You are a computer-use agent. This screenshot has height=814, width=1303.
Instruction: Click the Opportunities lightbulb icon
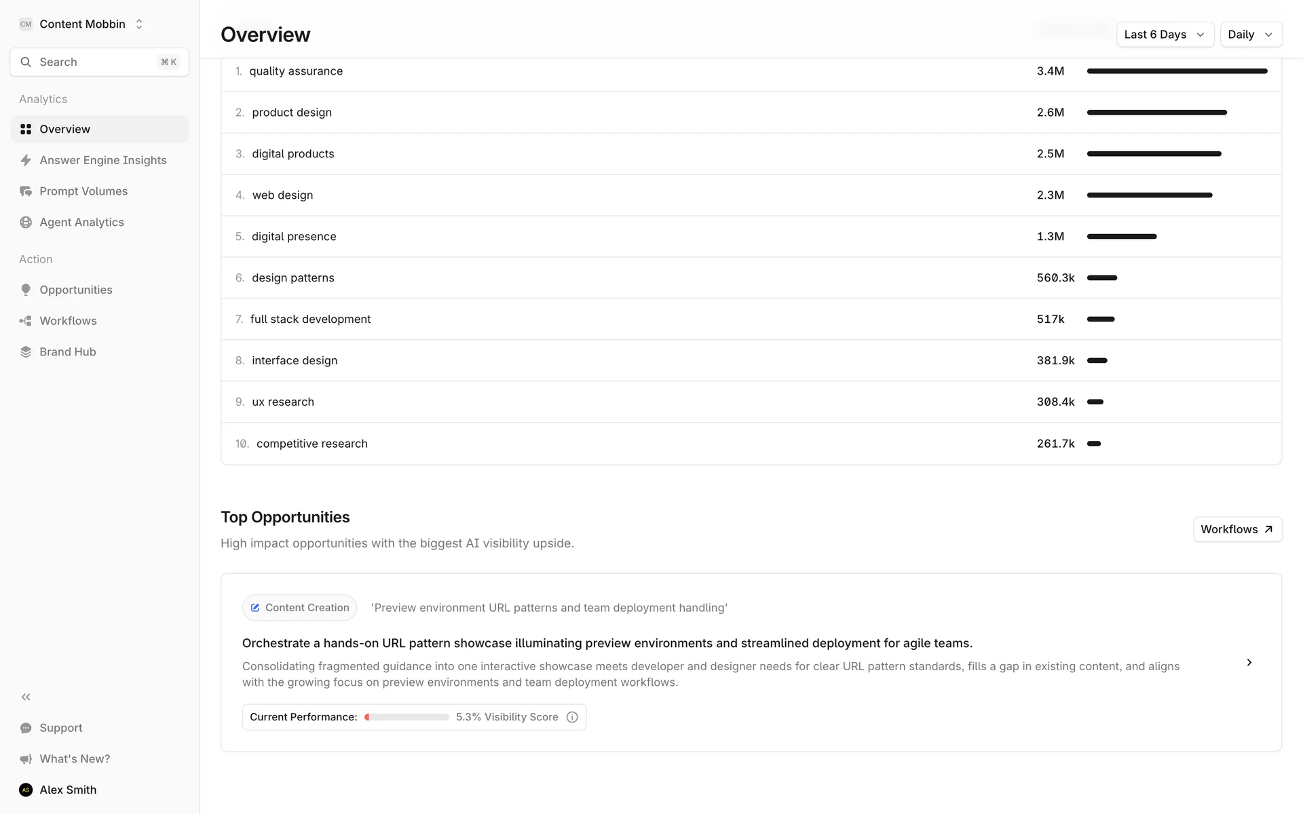[x=26, y=290]
